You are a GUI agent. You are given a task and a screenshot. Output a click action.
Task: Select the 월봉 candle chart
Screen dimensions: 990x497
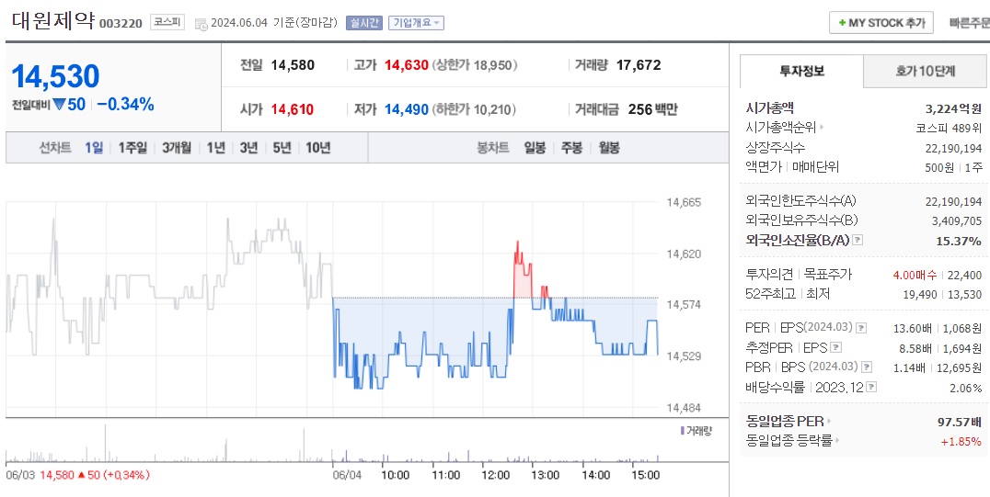pos(609,148)
